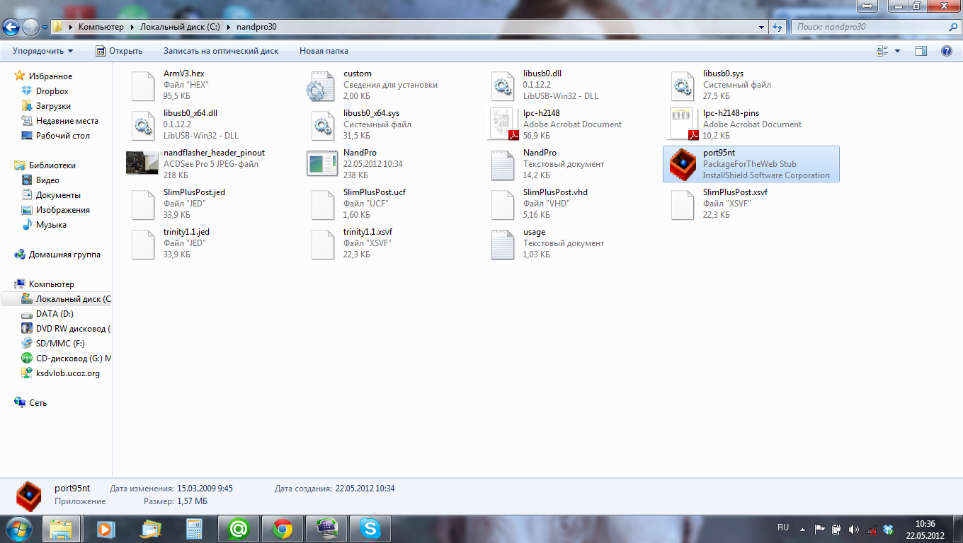
Task: Open the Упорядочить menu dropdown
Action: coord(42,51)
